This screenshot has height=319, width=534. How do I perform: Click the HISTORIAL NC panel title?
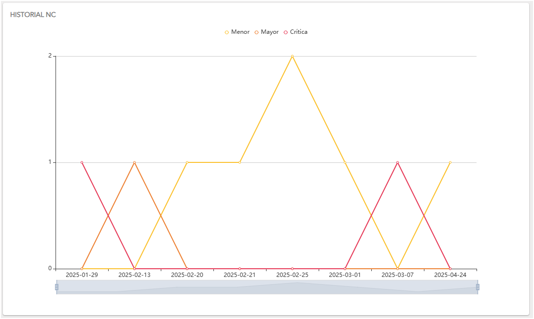coord(33,15)
